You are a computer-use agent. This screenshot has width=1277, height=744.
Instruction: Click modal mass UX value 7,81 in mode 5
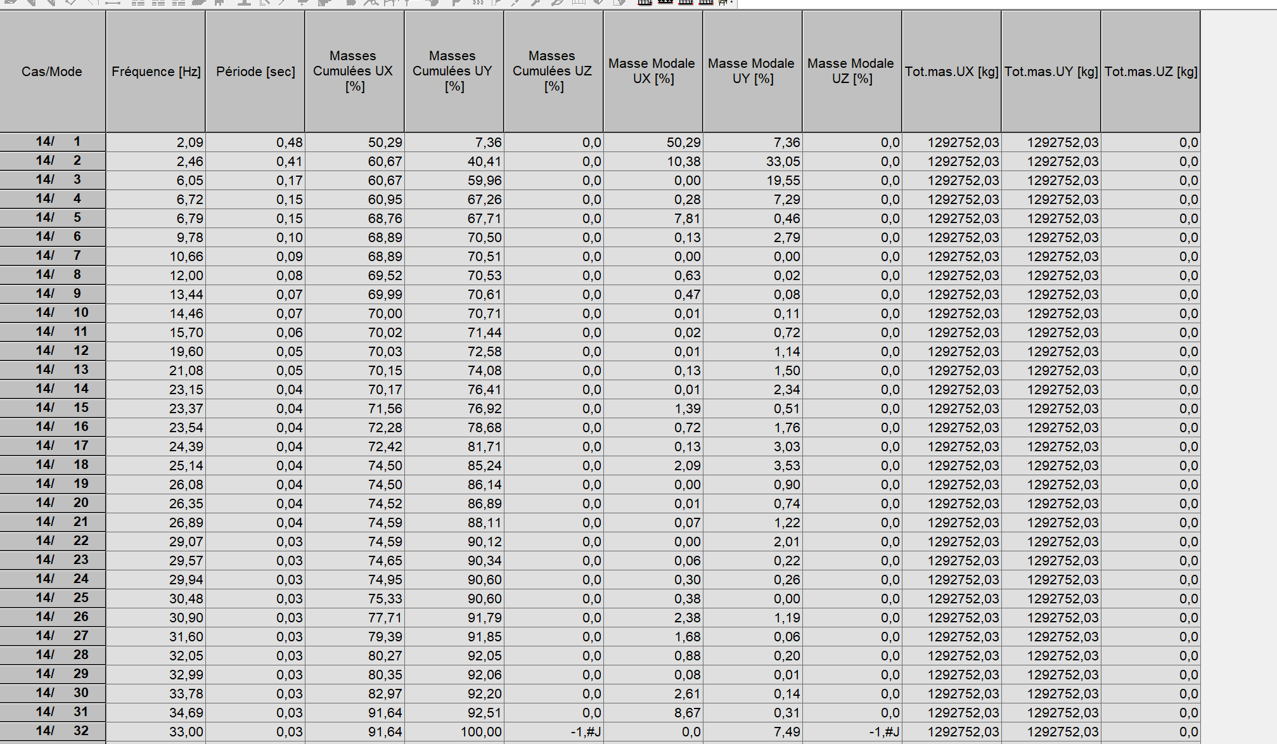click(x=653, y=219)
